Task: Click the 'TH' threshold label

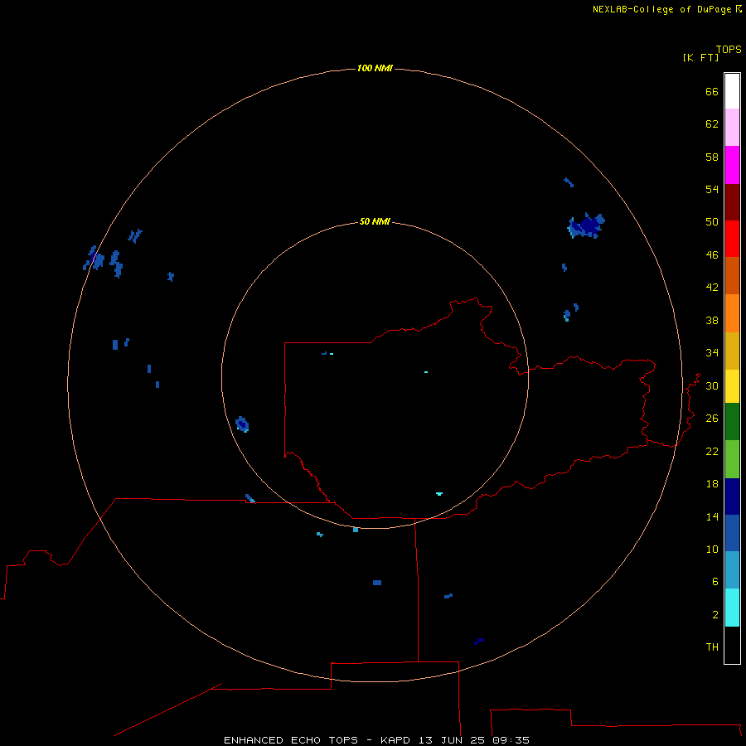Action: (712, 647)
